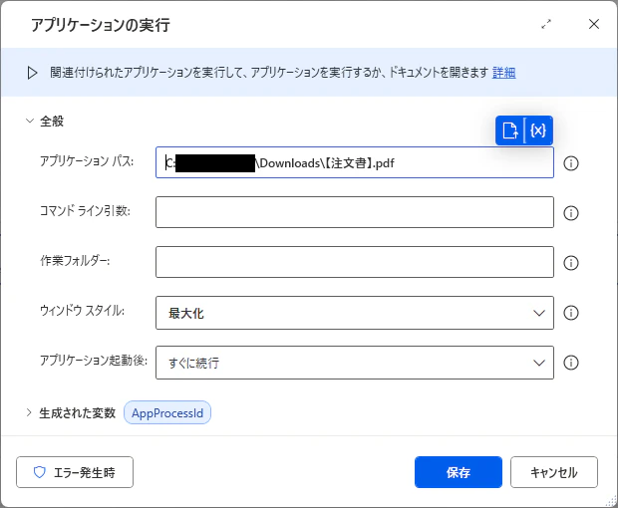Click the アプリケーションの実行 title text
The image size is (618, 508).
pyautogui.click(x=101, y=25)
